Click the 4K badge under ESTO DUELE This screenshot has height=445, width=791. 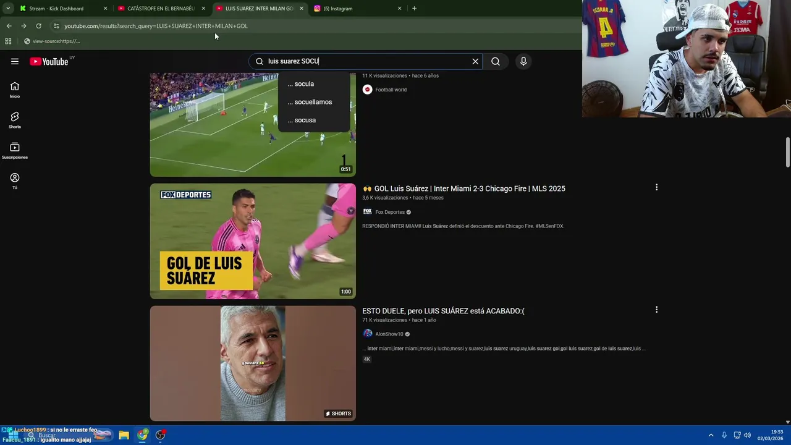(x=366, y=359)
